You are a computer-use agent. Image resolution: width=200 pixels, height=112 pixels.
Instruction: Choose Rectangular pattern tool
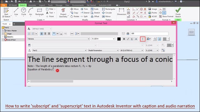click(x=109, y=9)
